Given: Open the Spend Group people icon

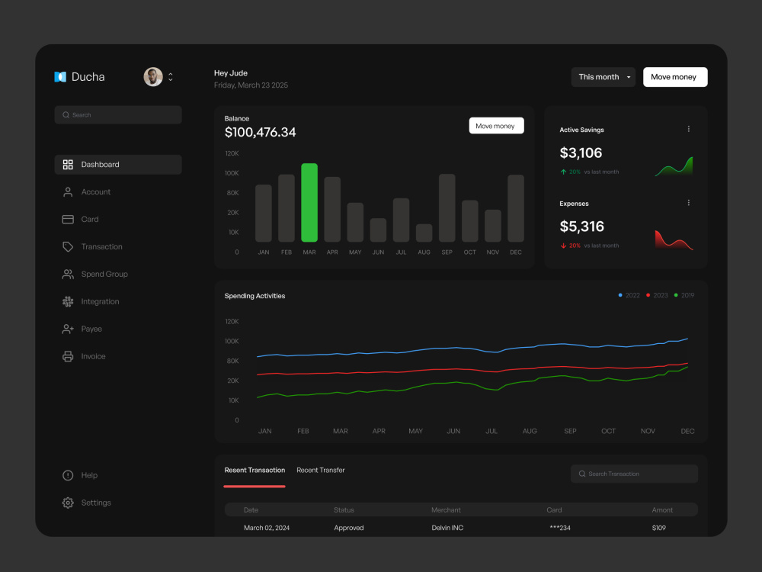Looking at the screenshot, I should coord(68,275).
